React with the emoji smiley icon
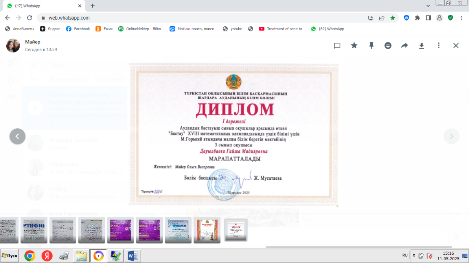This screenshot has width=469, height=263. (x=388, y=46)
